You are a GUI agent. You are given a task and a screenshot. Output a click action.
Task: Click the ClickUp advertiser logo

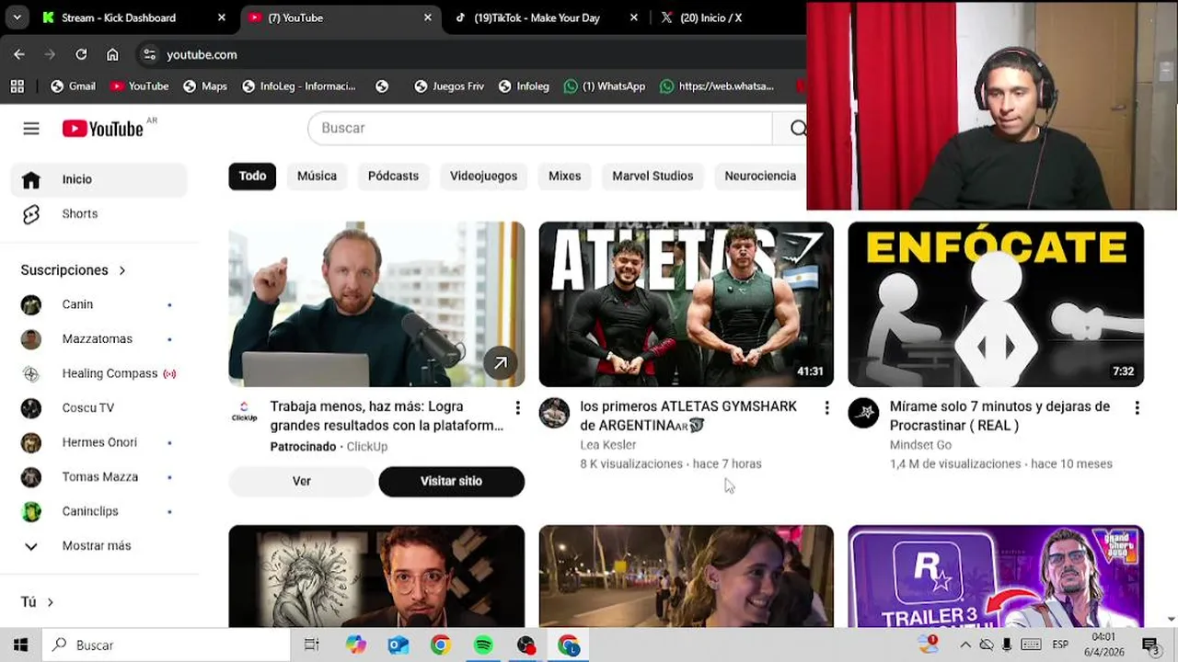point(244,412)
